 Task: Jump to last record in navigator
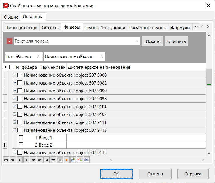coord(39,160)
